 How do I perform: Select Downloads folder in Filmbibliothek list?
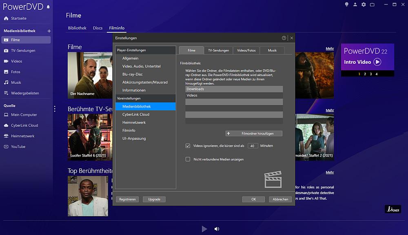(x=234, y=89)
